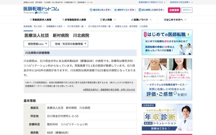
Task: Click the magnifier icon beside 常勤医師求人検索
Action: [x=31, y=20]
